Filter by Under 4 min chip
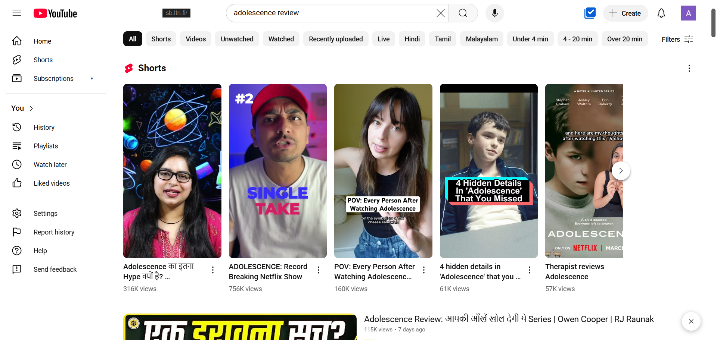The image size is (717, 340). click(x=530, y=39)
